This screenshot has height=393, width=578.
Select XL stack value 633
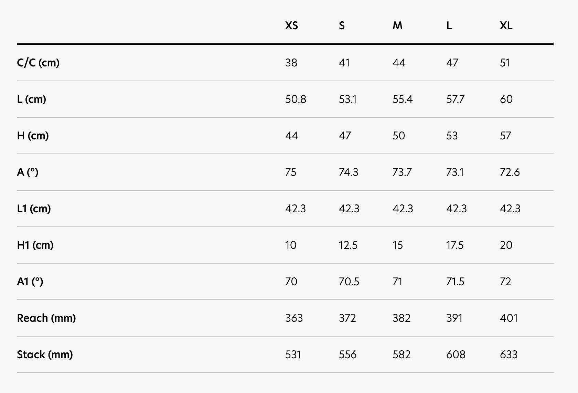(x=509, y=354)
